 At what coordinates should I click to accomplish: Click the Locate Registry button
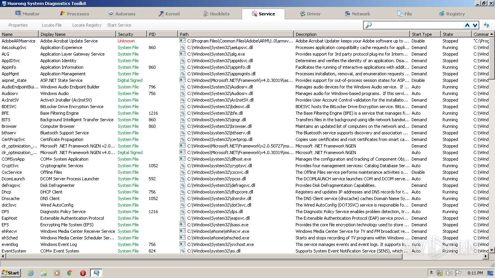pos(87,25)
